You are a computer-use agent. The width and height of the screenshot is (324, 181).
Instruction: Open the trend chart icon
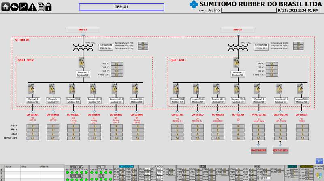(23, 7)
